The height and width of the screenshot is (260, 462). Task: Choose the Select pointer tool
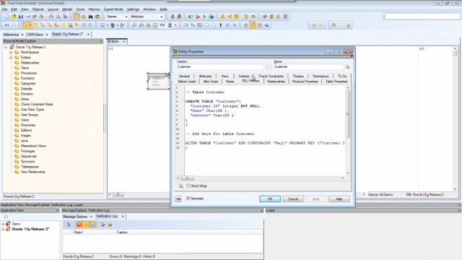pyautogui.click(x=25, y=25)
